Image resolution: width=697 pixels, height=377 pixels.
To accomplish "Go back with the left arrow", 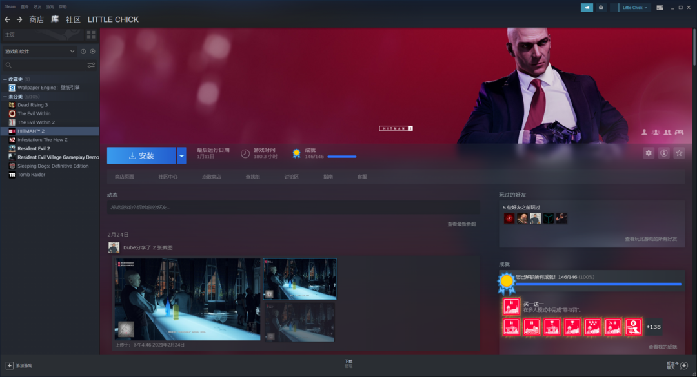I will click(7, 19).
